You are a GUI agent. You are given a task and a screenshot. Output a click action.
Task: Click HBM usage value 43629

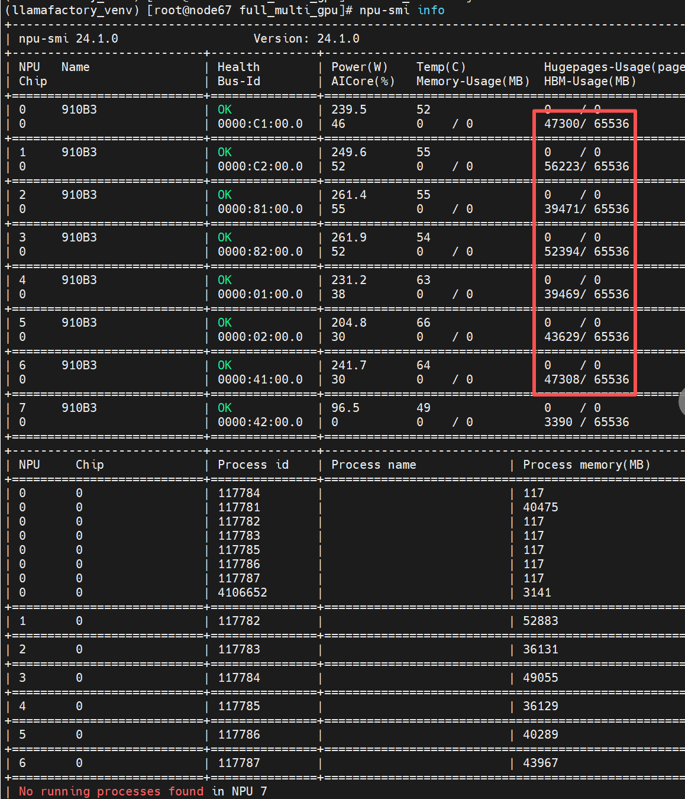tap(562, 337)
